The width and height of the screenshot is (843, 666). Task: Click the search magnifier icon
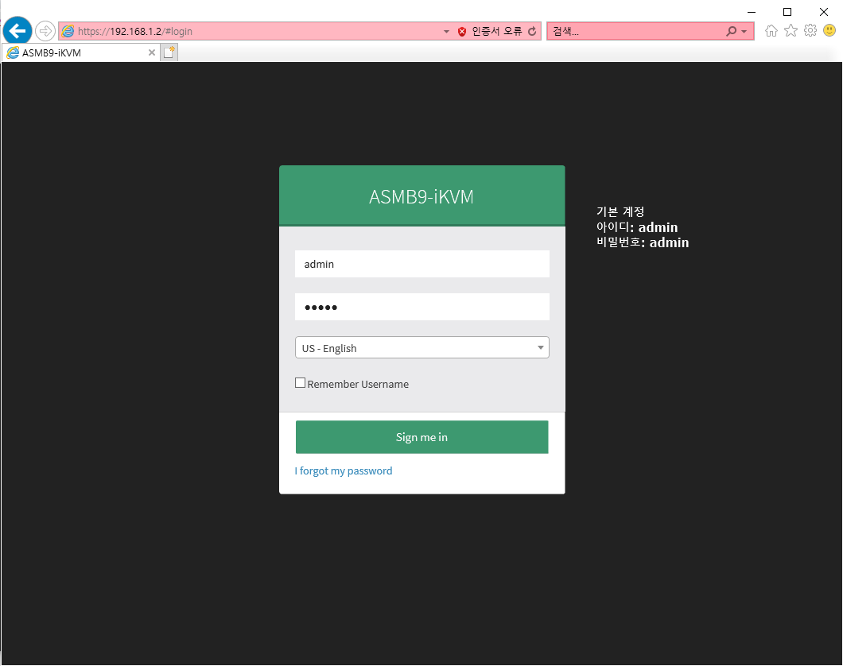(731, 31)
